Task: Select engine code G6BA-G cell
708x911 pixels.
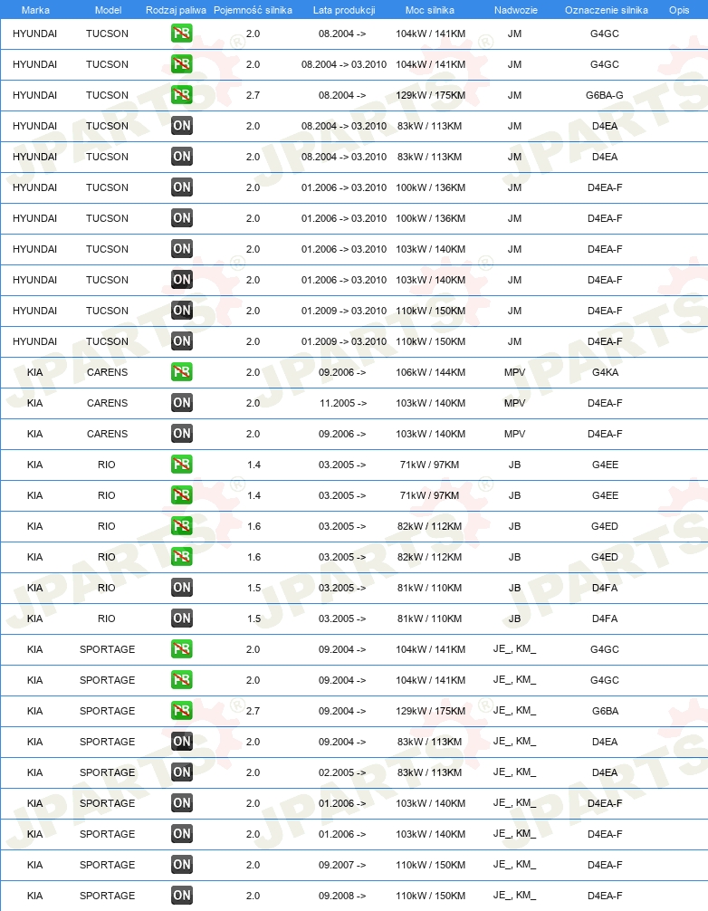Action: click(605, 95)
